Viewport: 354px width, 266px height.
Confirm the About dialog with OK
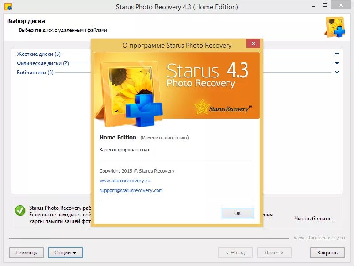tap(238, 213)
